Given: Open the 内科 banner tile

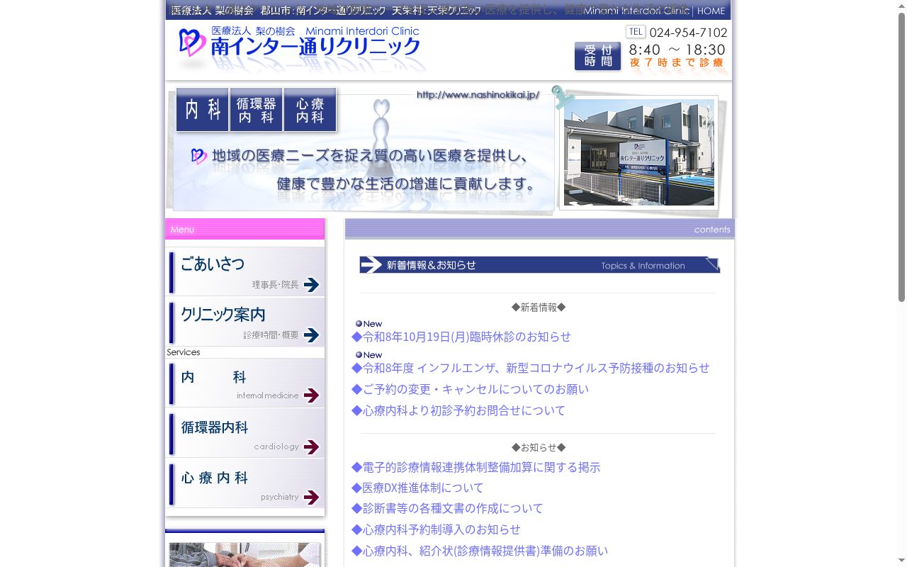Looking at the screenshot, I should [203, 110].
